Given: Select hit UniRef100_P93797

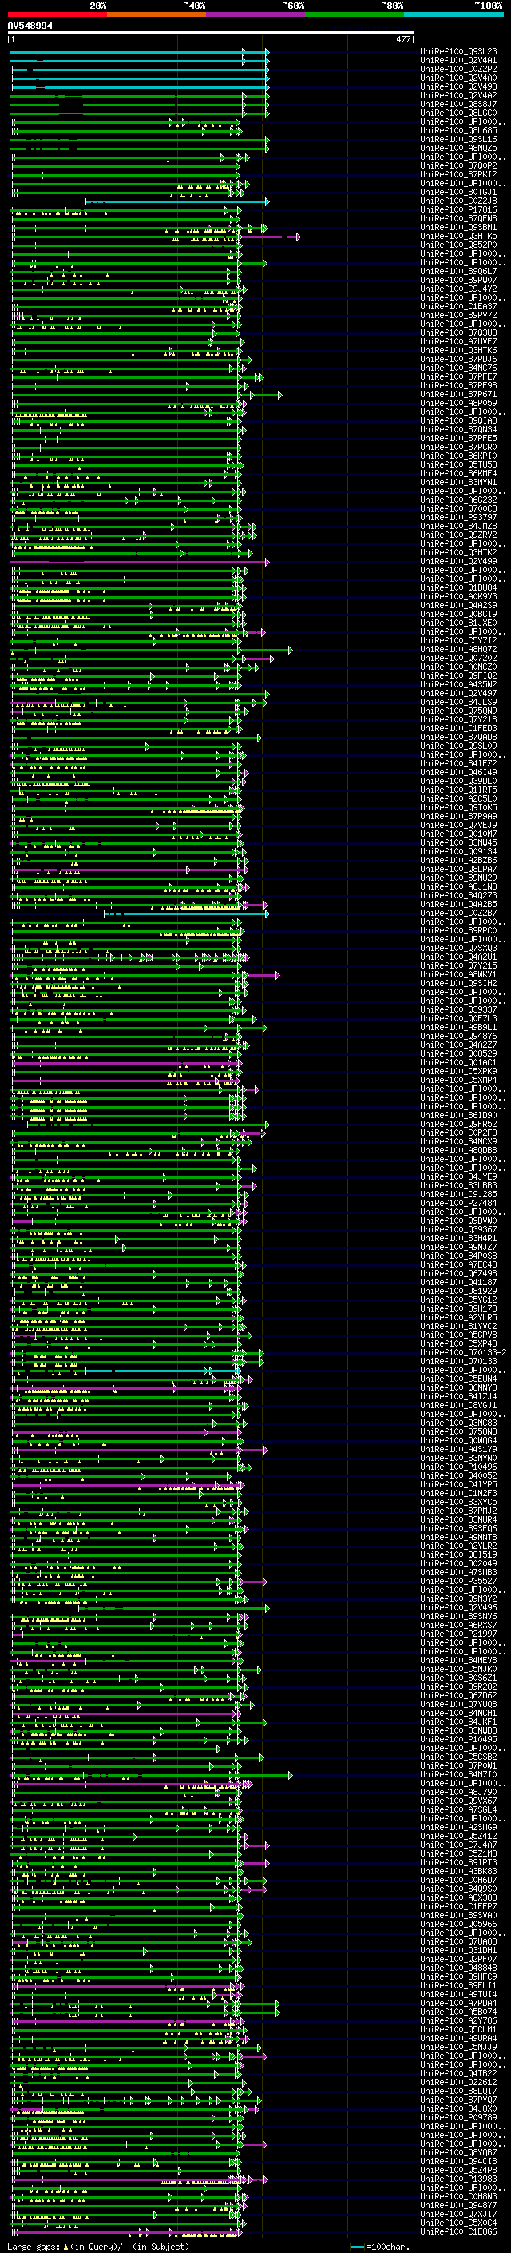Looking at the screenshot, I should coord(458,518).
